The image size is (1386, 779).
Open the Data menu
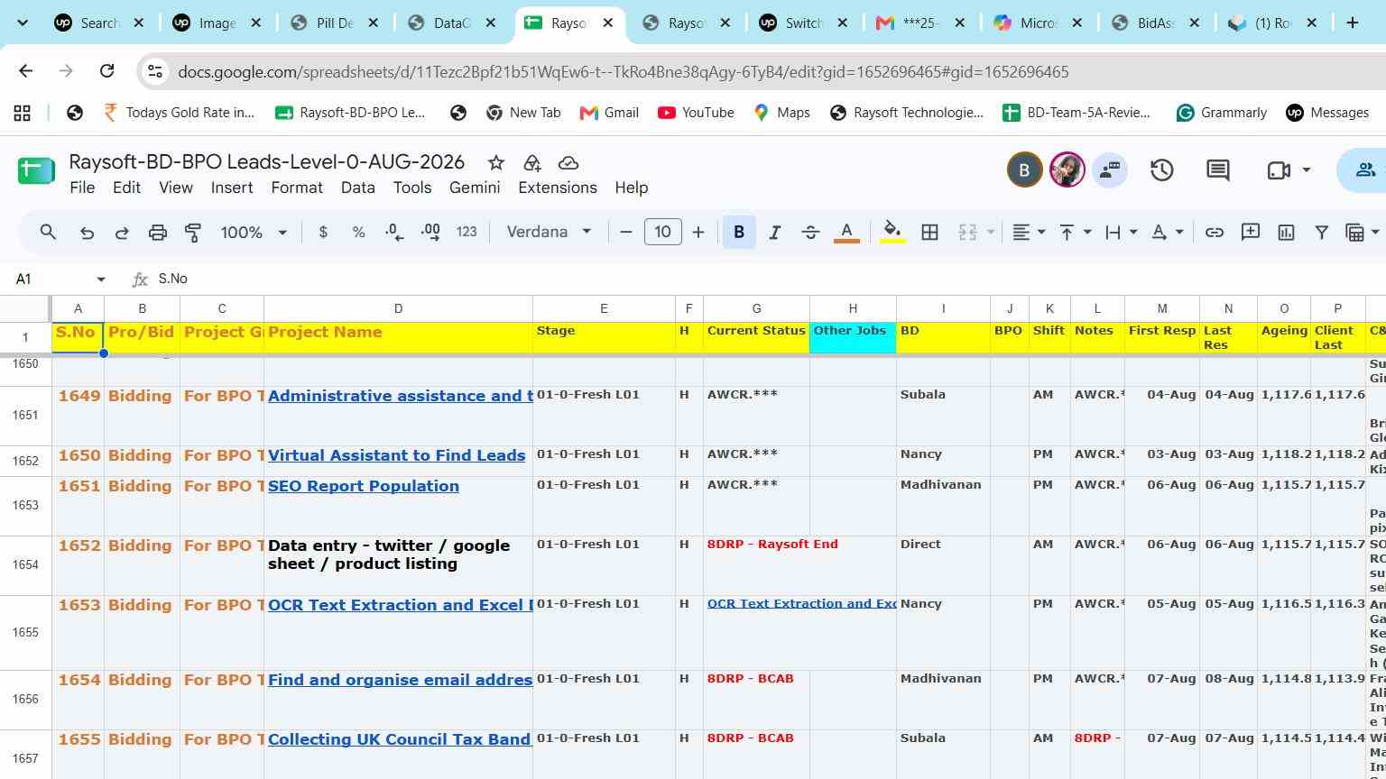pos(358,188)
